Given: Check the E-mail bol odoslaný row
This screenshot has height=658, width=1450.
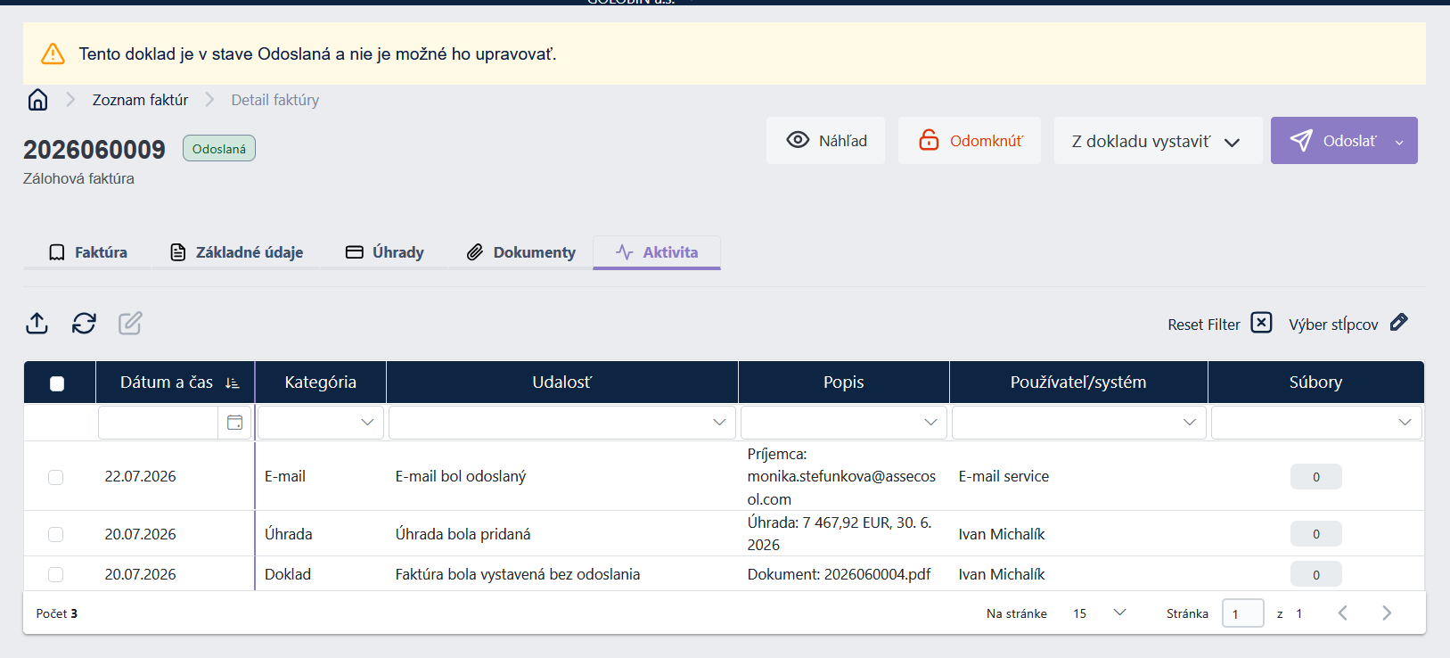Looking at the screenshot, I should [55, 477].
